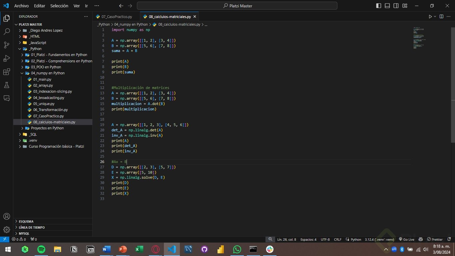Open the Run and Debug view
455x256 pixels.
(6, 59)
